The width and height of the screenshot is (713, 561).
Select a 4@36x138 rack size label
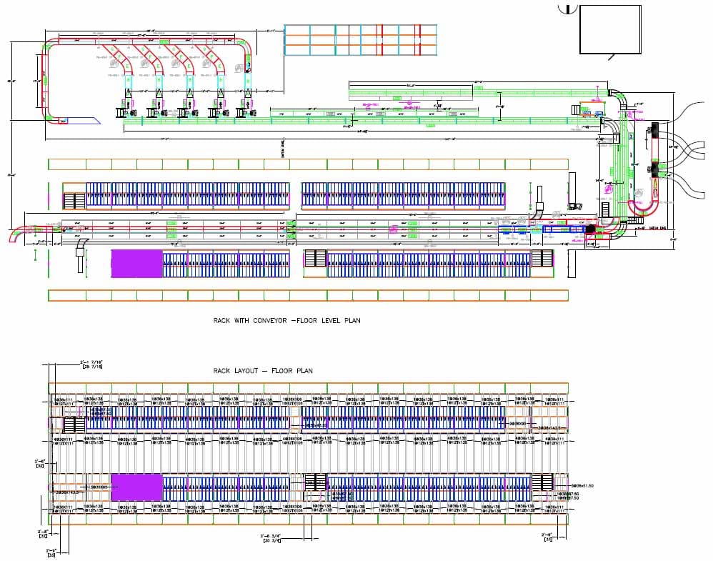93,400
